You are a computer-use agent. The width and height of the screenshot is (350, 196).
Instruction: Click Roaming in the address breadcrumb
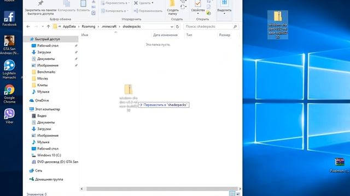89,27
